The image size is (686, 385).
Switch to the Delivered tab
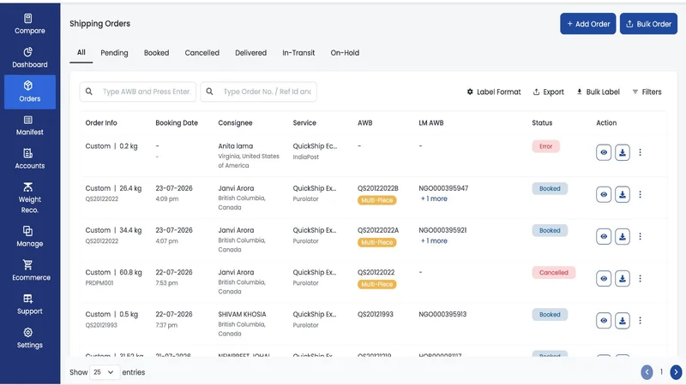click(250, 53)
